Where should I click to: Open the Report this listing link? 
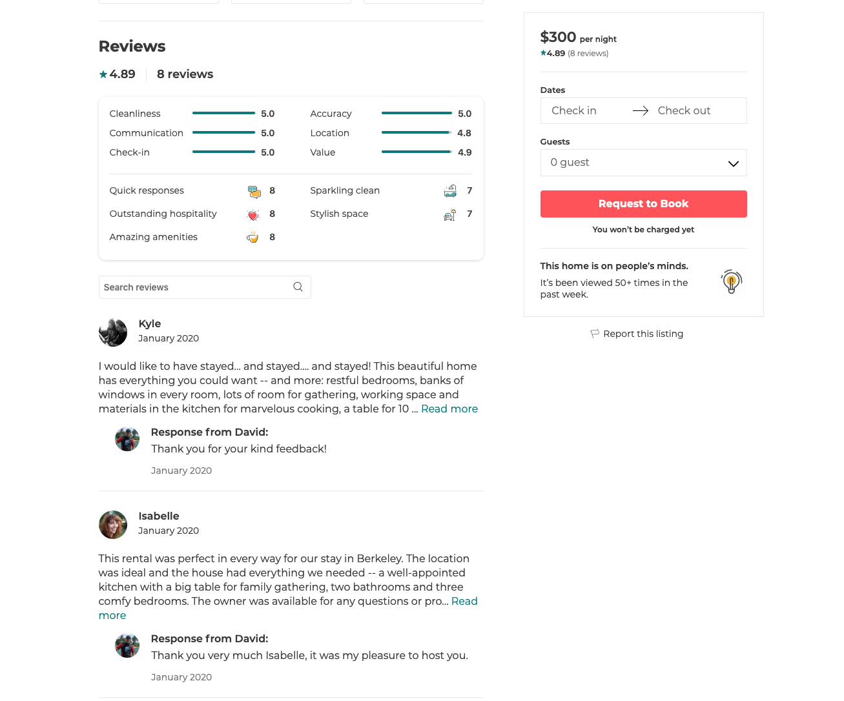(643, 334)
